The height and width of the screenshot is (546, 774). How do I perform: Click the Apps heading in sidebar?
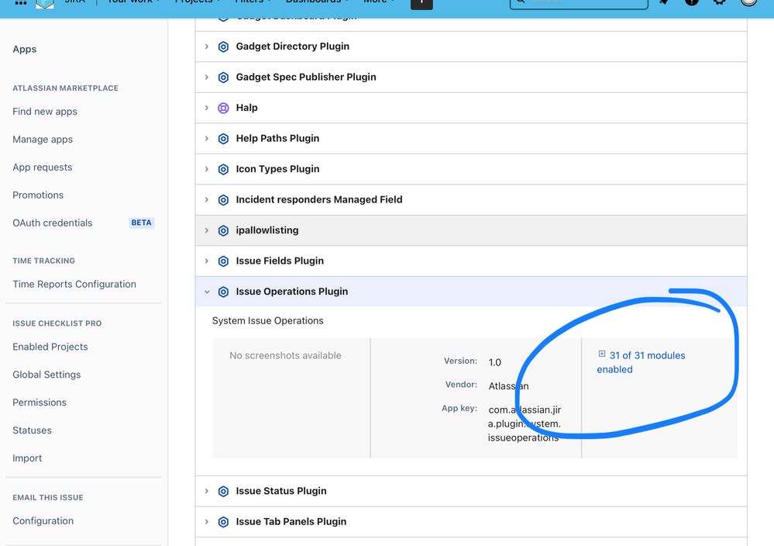tap(25, 50)
